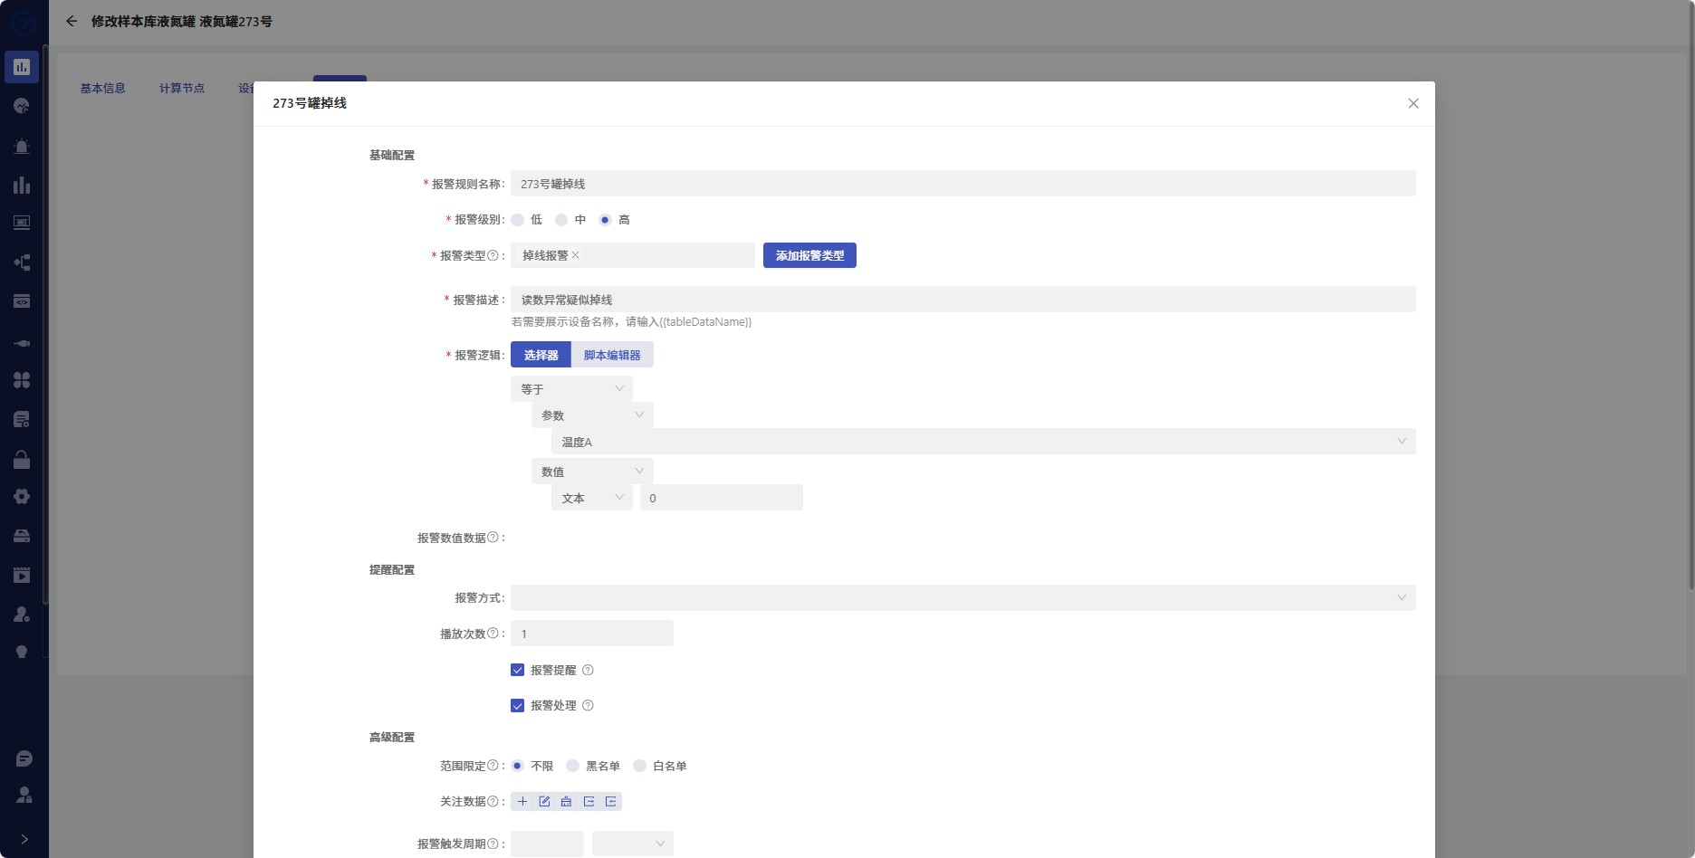This screenshot has height=858, width=1695.
Task: Select the 黑名单 range option
Action: point(573,766)
